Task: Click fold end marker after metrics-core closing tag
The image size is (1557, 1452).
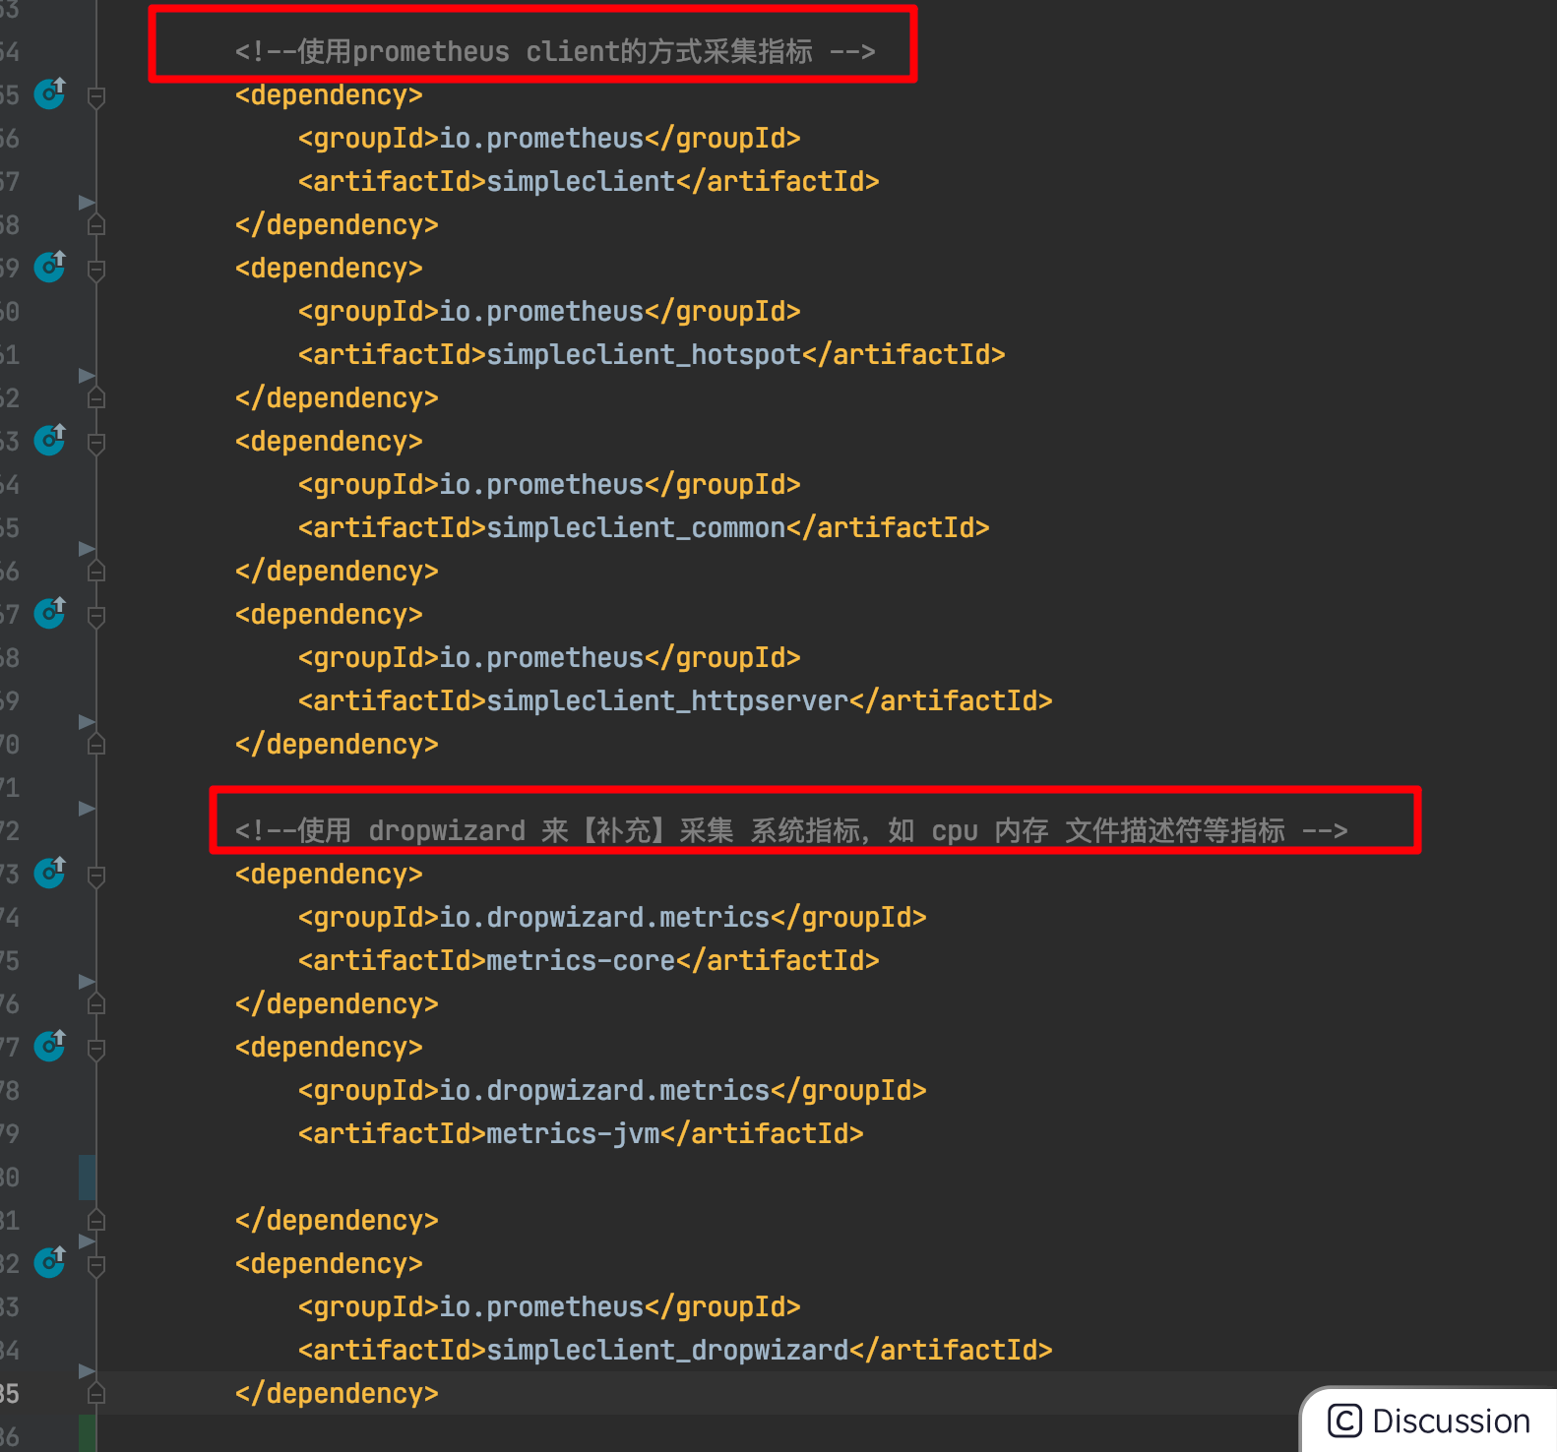Action: pyautogui.click(x=96, y=1004)
